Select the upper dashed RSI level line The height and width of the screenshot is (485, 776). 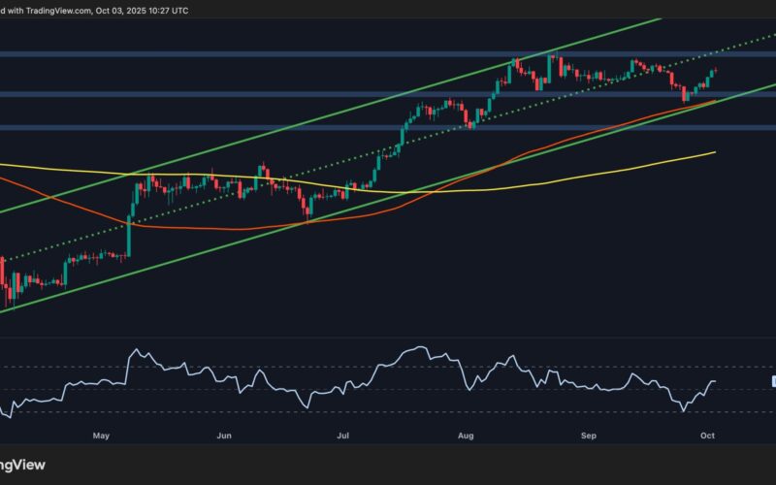coord(291,368)
